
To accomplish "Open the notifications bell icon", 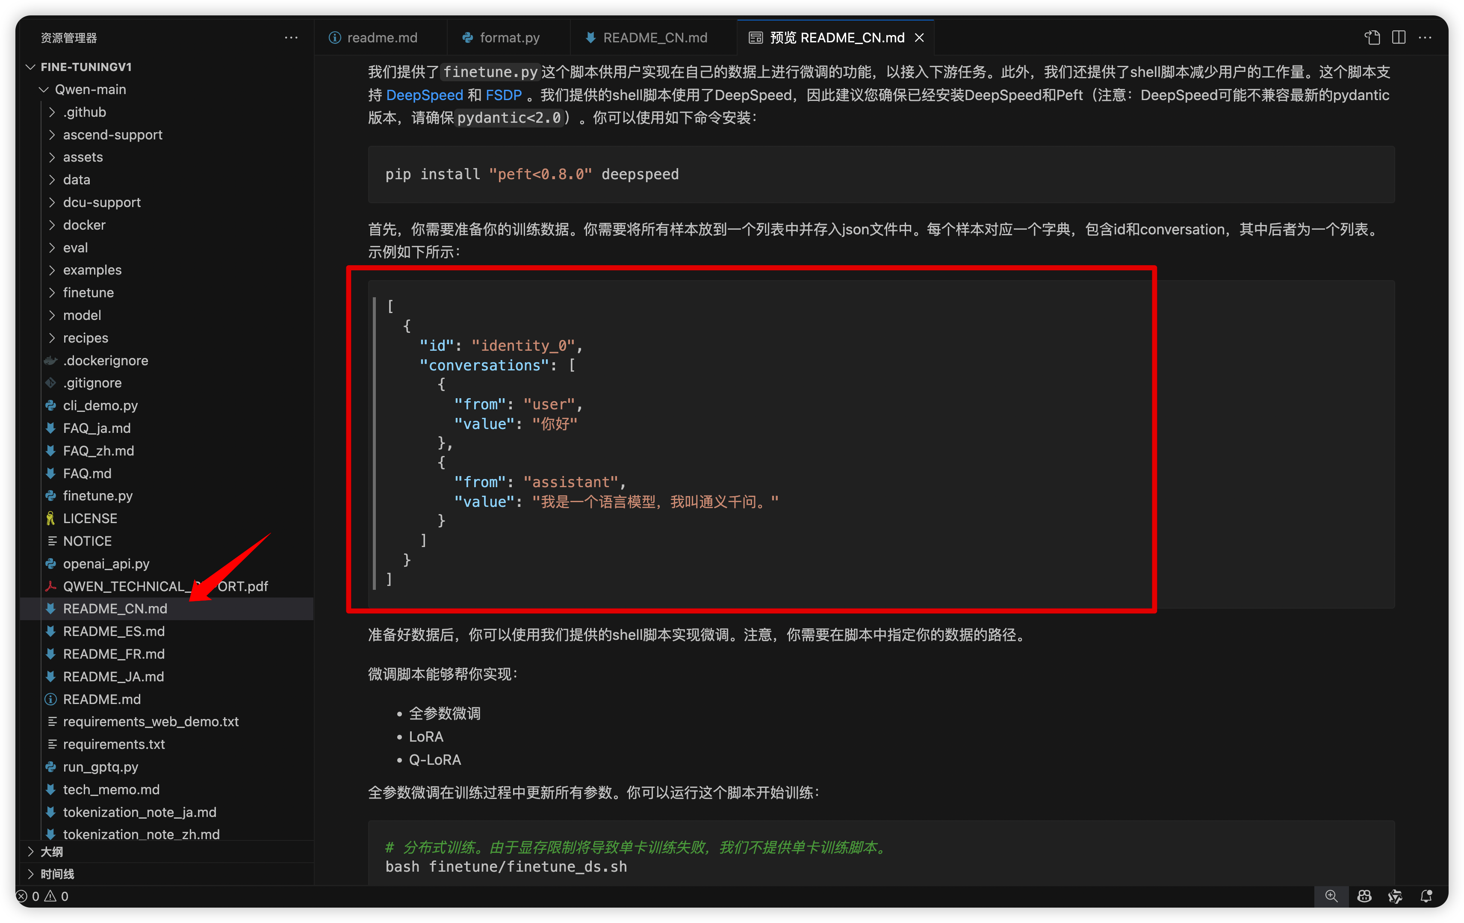I will point(1426,896).
